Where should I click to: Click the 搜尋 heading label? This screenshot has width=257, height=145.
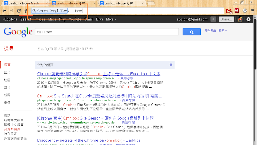9,48
